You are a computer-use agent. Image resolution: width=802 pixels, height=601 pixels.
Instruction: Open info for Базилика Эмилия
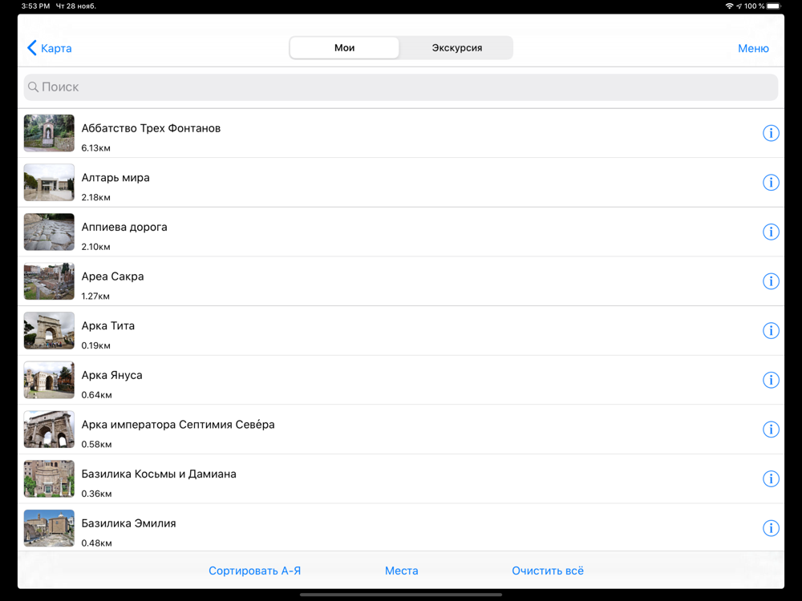(771, 528)
